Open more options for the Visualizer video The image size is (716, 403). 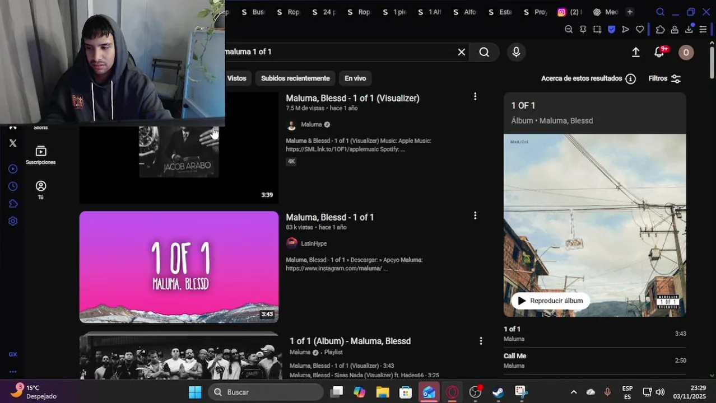(475, 96)
